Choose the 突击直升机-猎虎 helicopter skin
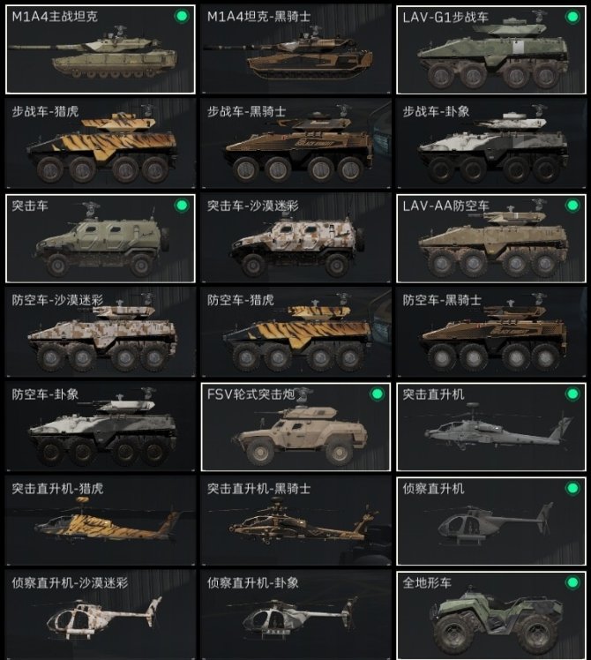591x660 pixels. pos(101,521)
